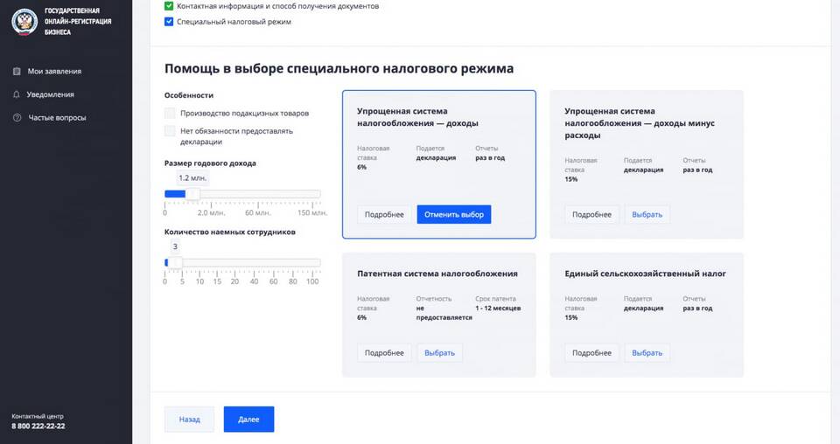The width and height of the screenshot is (840, 444).
Task: Toggle Специальный налоговый режим checkbox
Action: click(x=169, y=22)
